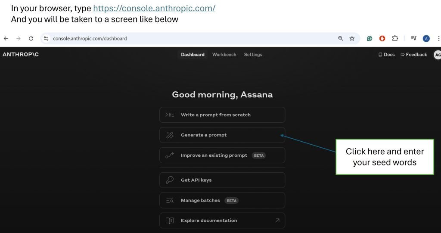Click the zoom magnifier icon in address bar
Viewport: 441px width, 233px height.
(341, 39)
